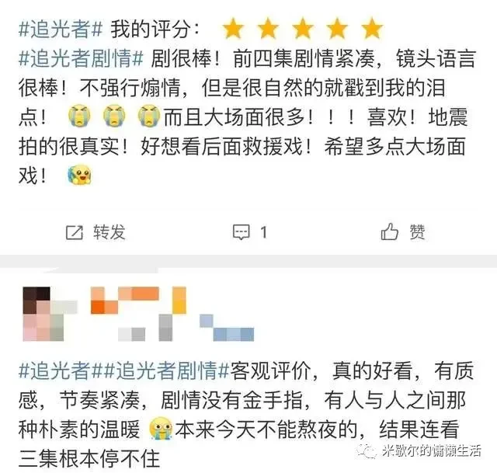Tap the crying emoji before 而且大场面很多
This screenshot has height=473, width=497.
(x=149, y=116)
